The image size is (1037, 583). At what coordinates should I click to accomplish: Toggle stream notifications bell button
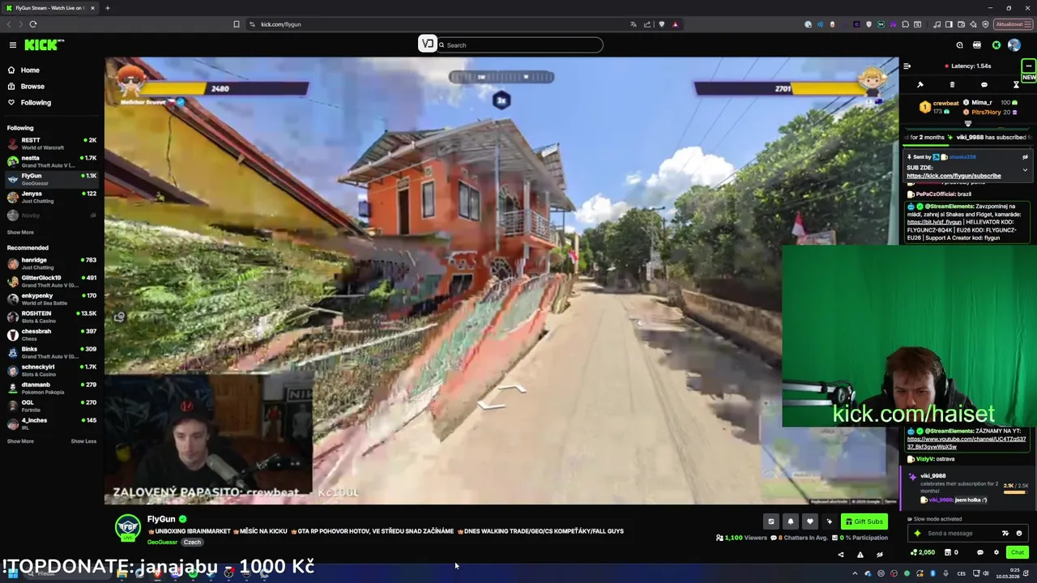tap(791, 521)
